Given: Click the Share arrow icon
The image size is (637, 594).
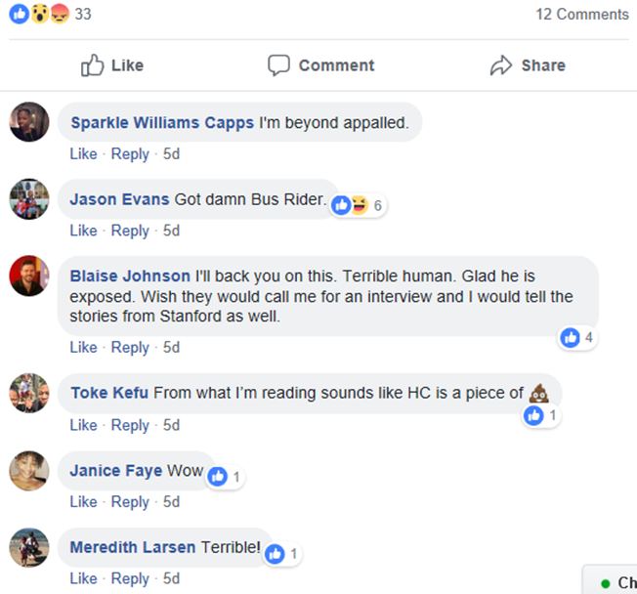Looking at the screenshot, I should point(501,65).
